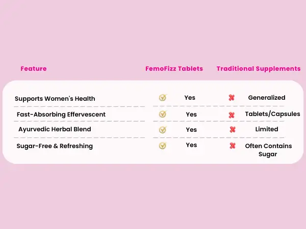The height and width of the screenshot is (229, 306).
Task: Click the Often Contains Sugar text
Action: [267, 150]
